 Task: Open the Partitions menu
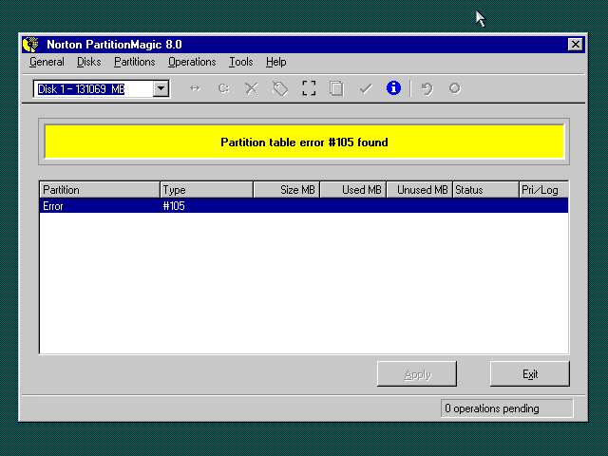tap(135, 62)
